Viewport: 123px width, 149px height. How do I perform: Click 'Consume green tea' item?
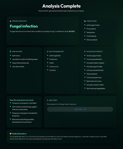point(94,77)
